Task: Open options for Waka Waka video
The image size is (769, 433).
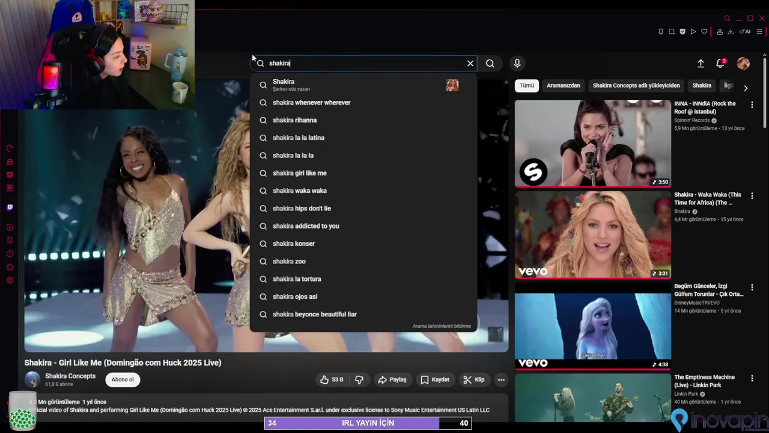Action: (752, 196)
